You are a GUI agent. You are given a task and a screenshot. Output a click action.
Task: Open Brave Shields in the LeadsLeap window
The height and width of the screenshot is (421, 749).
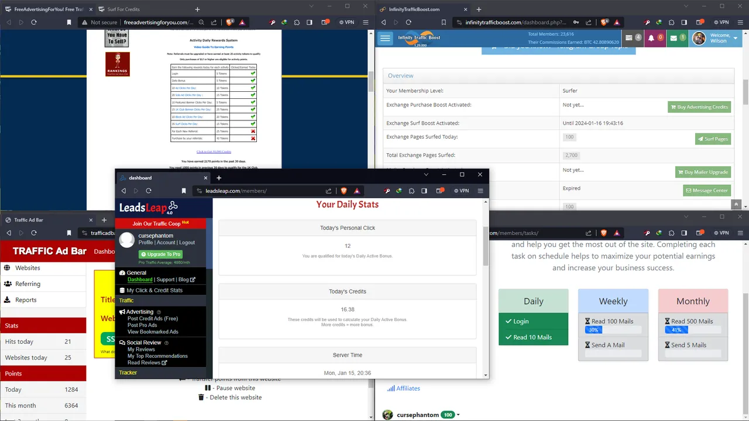(x=344, y=191)
